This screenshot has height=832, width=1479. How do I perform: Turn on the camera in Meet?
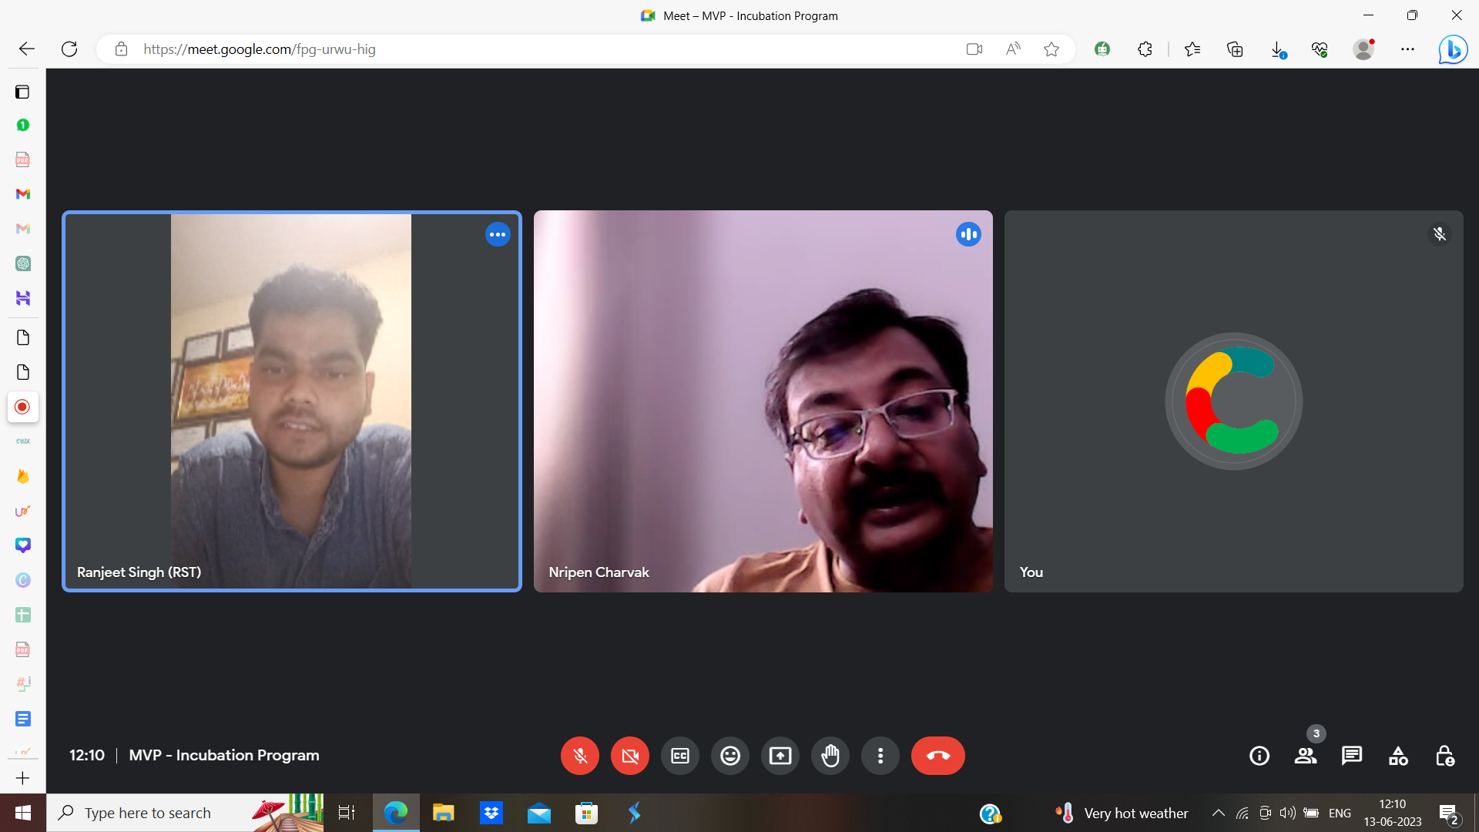pyautogui.click(x=630, y=756)
